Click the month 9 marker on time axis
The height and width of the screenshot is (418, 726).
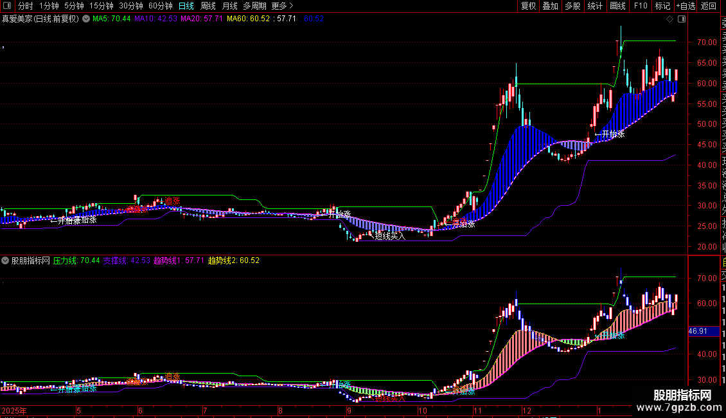(349, 410)
